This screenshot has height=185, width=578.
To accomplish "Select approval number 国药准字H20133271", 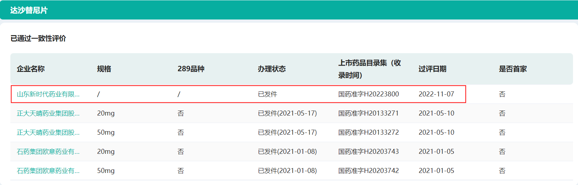I will click(368, 113).
